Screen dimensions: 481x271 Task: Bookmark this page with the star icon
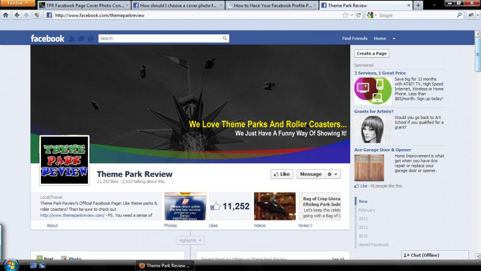coord(345,15)
